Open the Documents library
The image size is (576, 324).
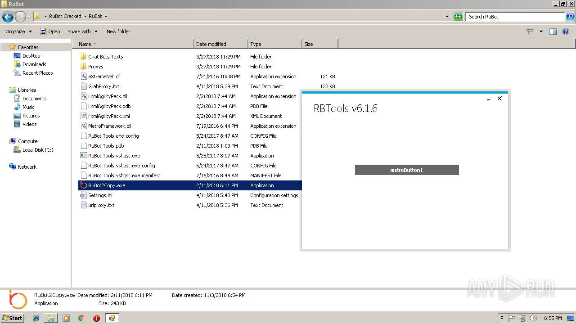34,99
